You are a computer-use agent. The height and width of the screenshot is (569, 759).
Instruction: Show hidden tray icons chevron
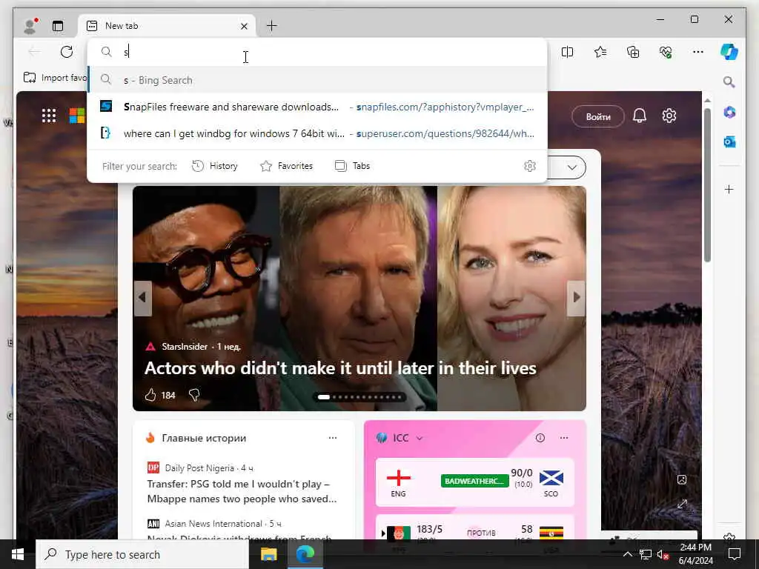click(x=627, y=554)
